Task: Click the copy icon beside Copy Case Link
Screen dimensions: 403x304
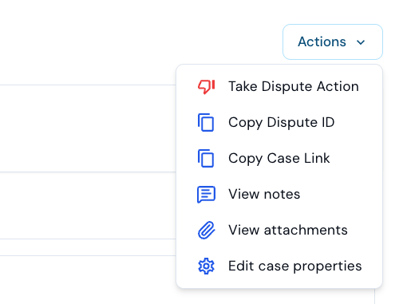Action: pos(206,159)
